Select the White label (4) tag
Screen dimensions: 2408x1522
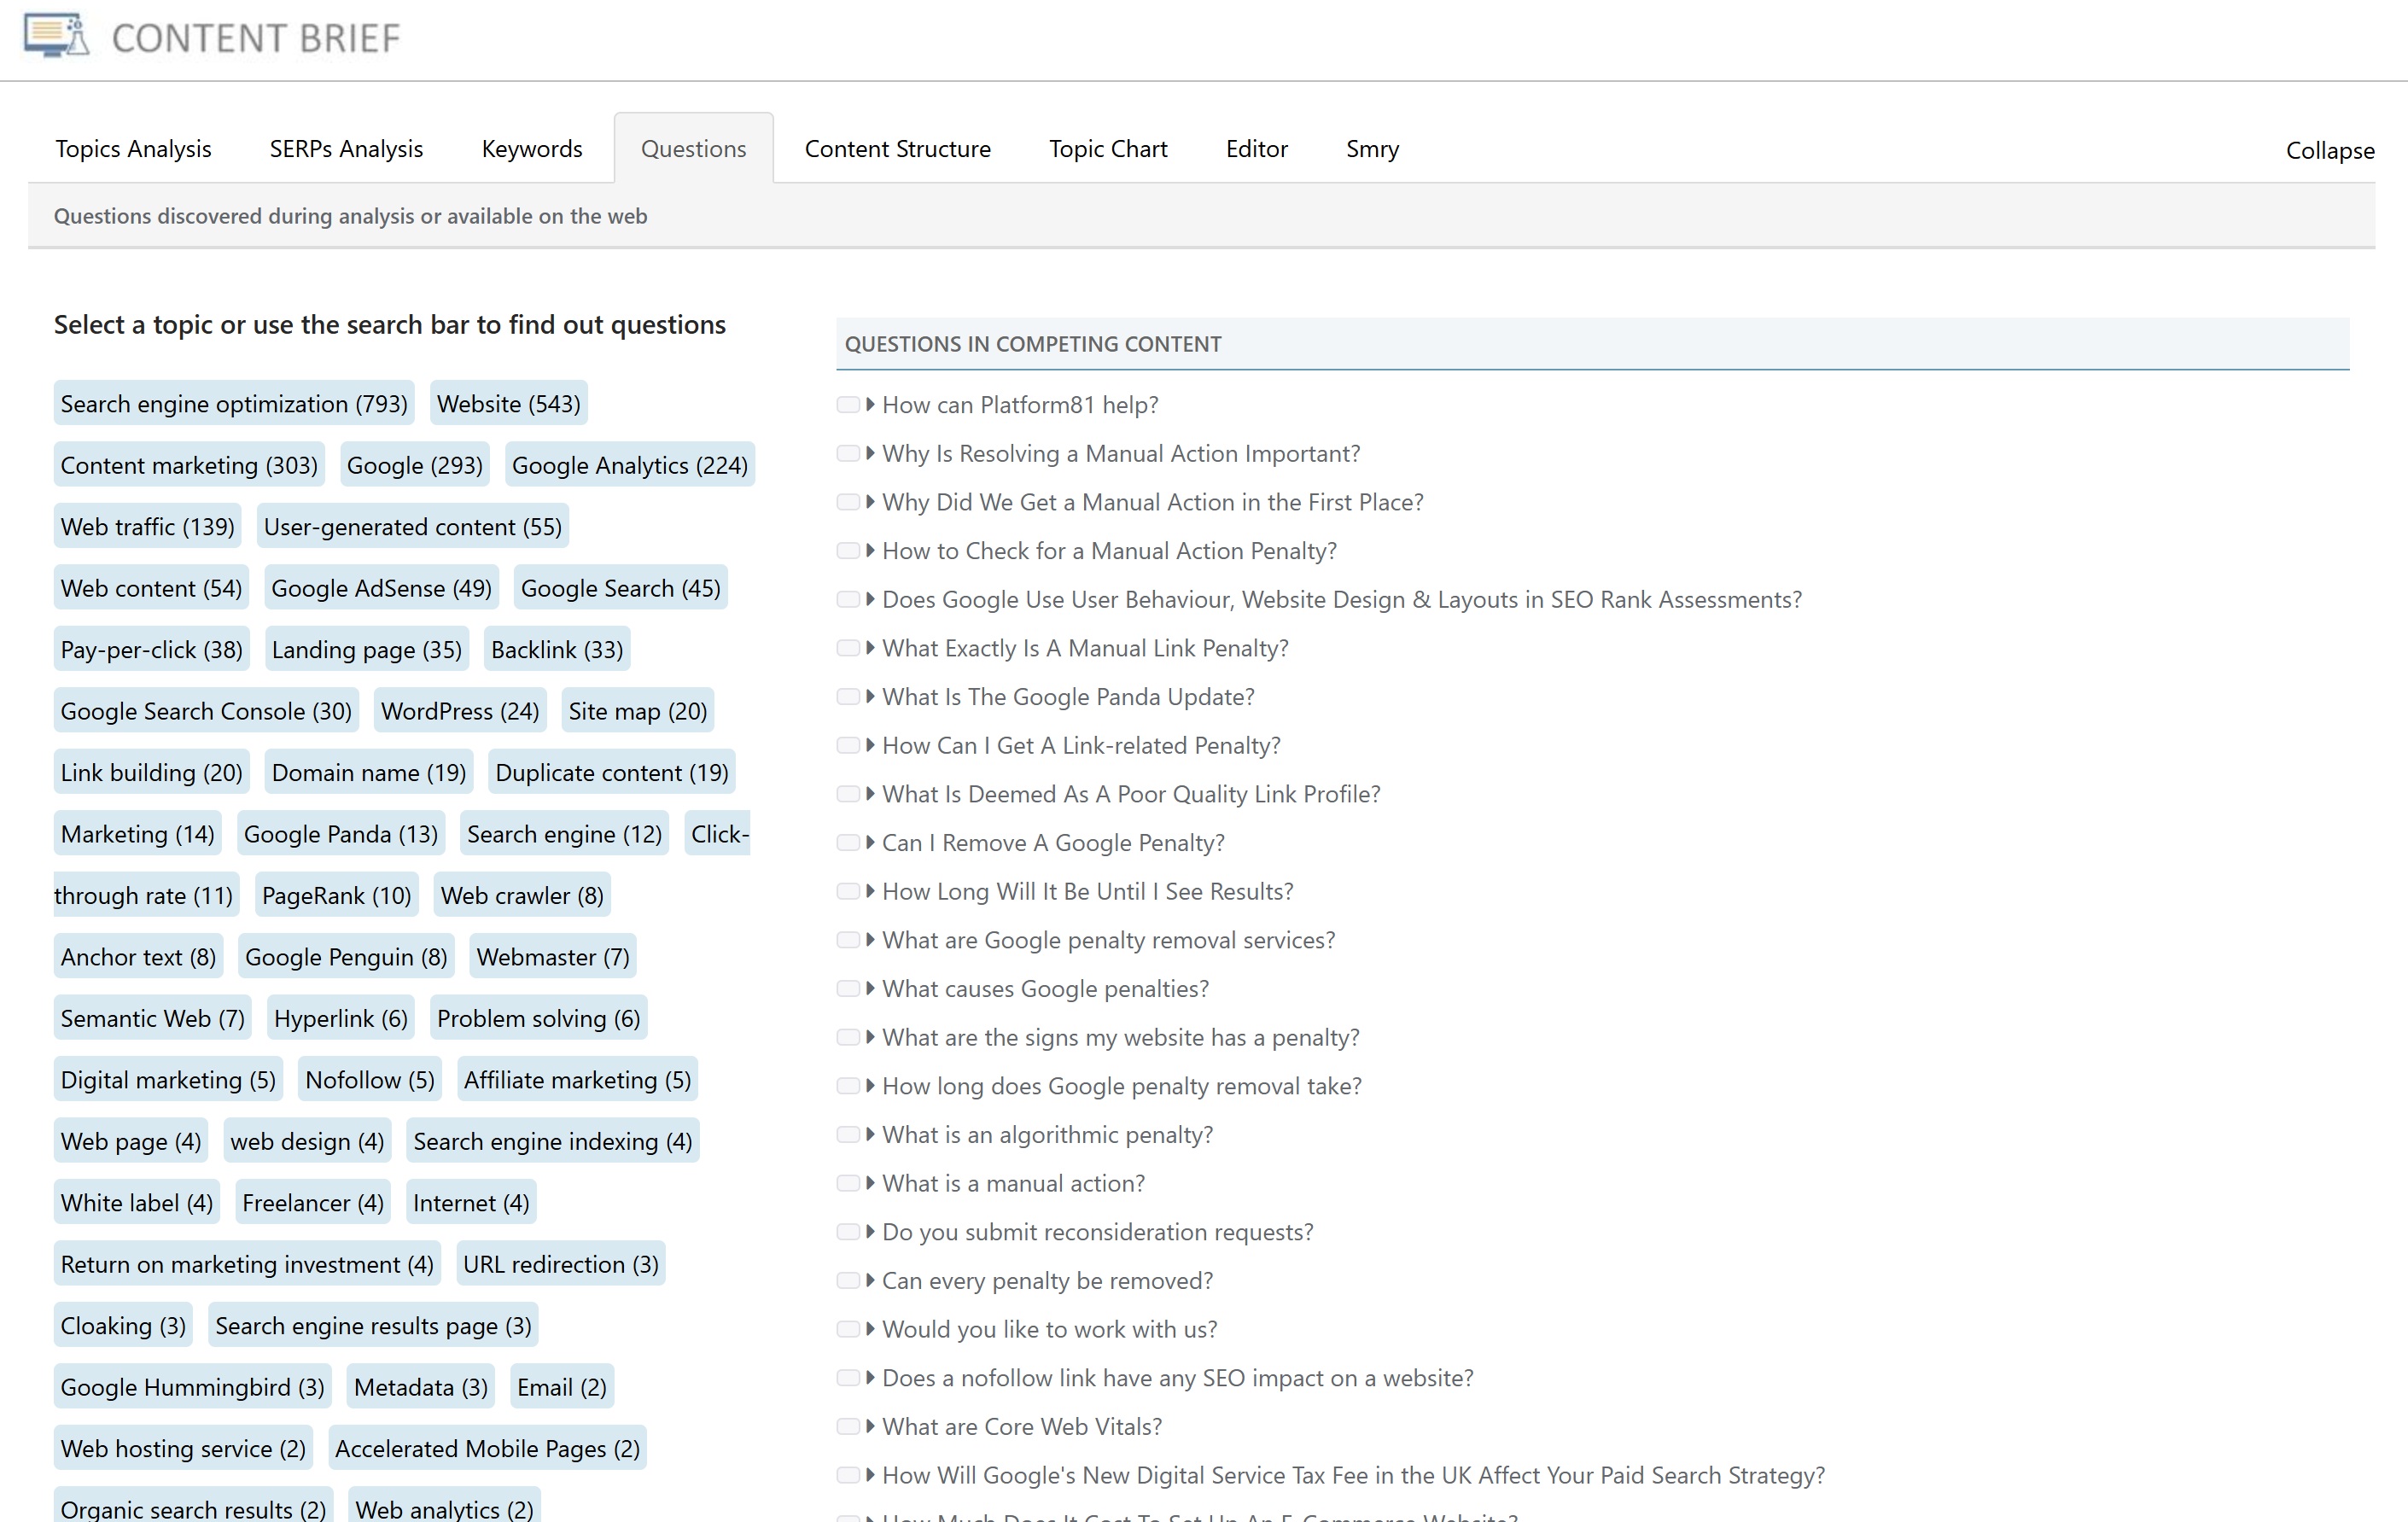136,1203
